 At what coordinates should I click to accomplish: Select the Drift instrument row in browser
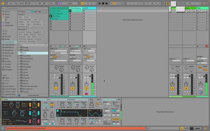(x=33, y=53)
